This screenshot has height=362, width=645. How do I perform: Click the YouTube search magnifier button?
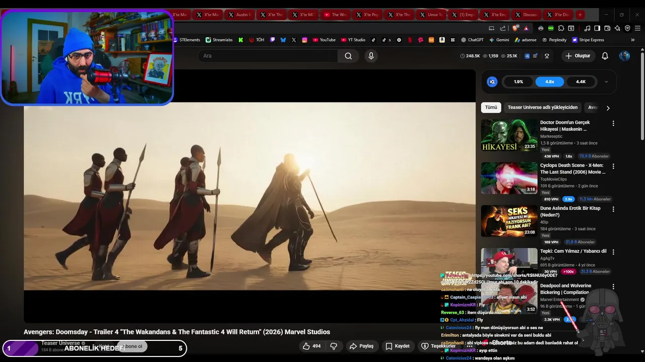coord(348,56)
